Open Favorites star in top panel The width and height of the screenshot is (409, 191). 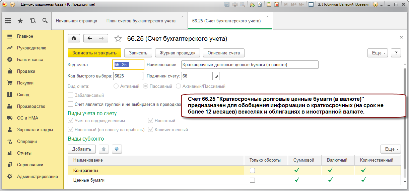[20, 21]
